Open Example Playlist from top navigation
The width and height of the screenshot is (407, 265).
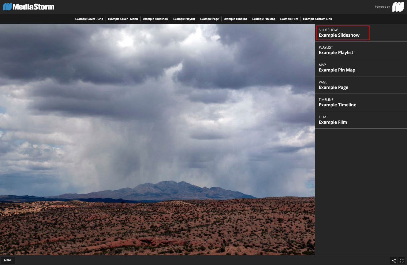[184, 19]
